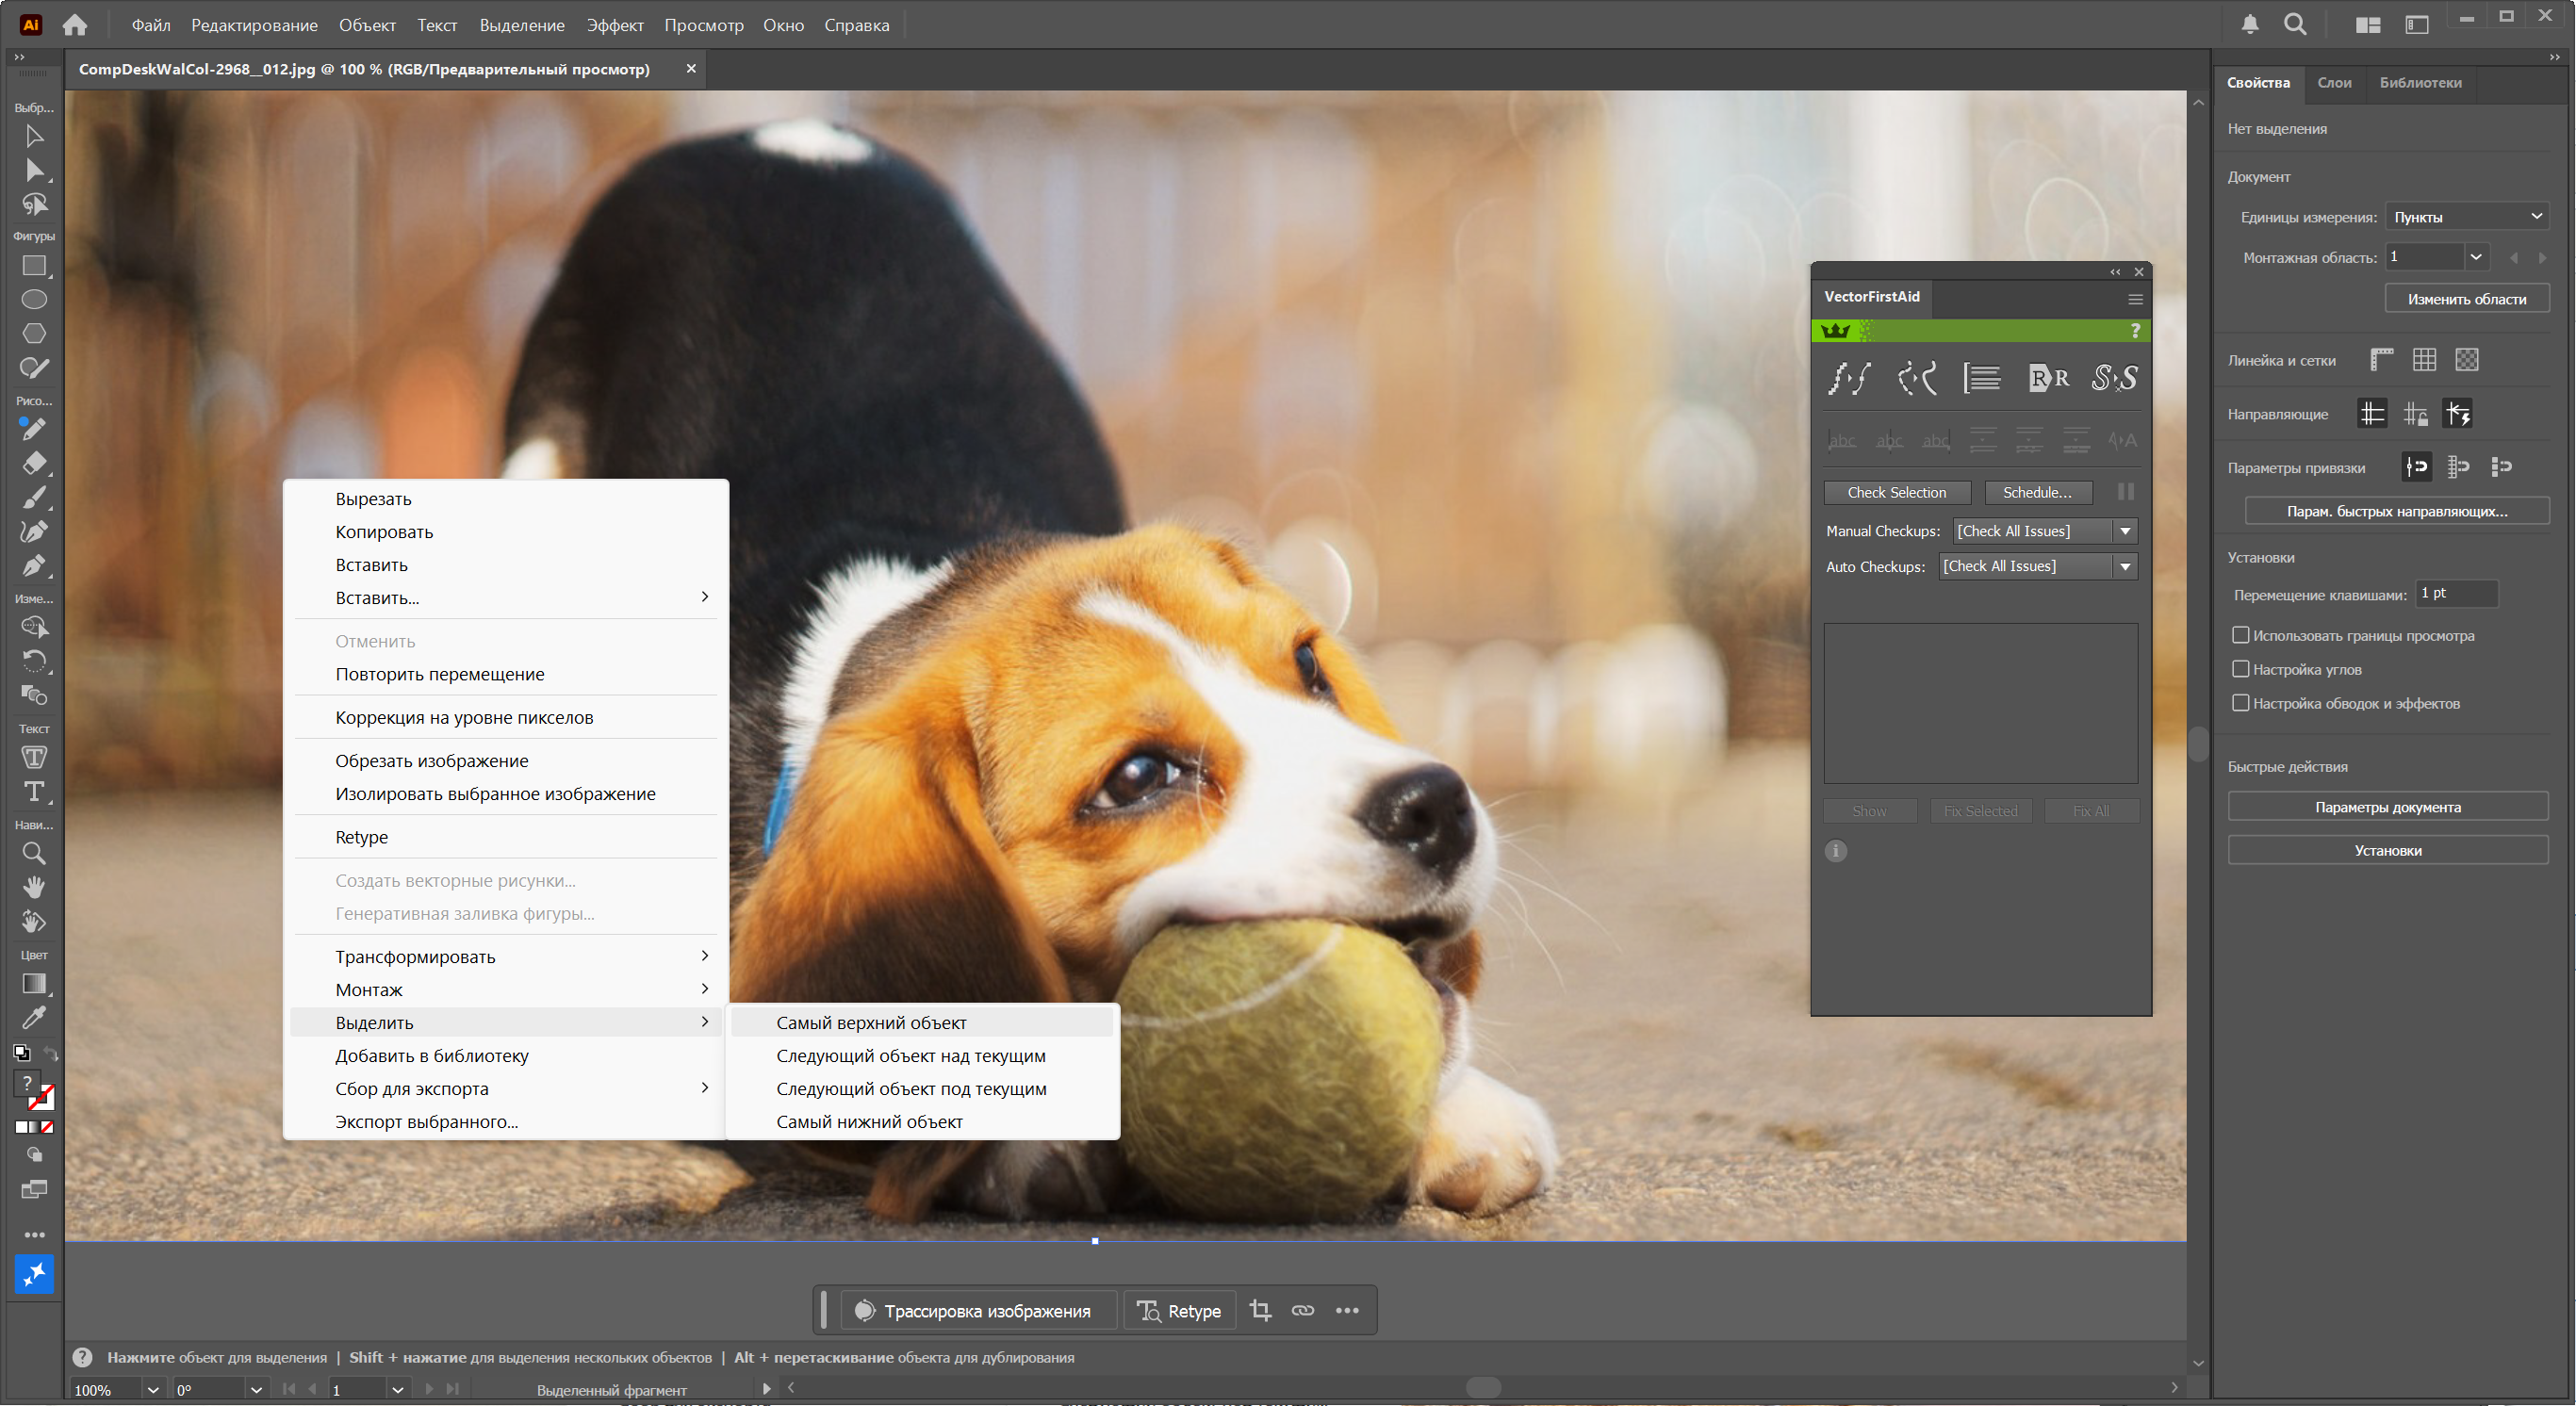Open the units of measurement dropdown
Screen dimensions: 2576x1406
(x=2466, y=216)
